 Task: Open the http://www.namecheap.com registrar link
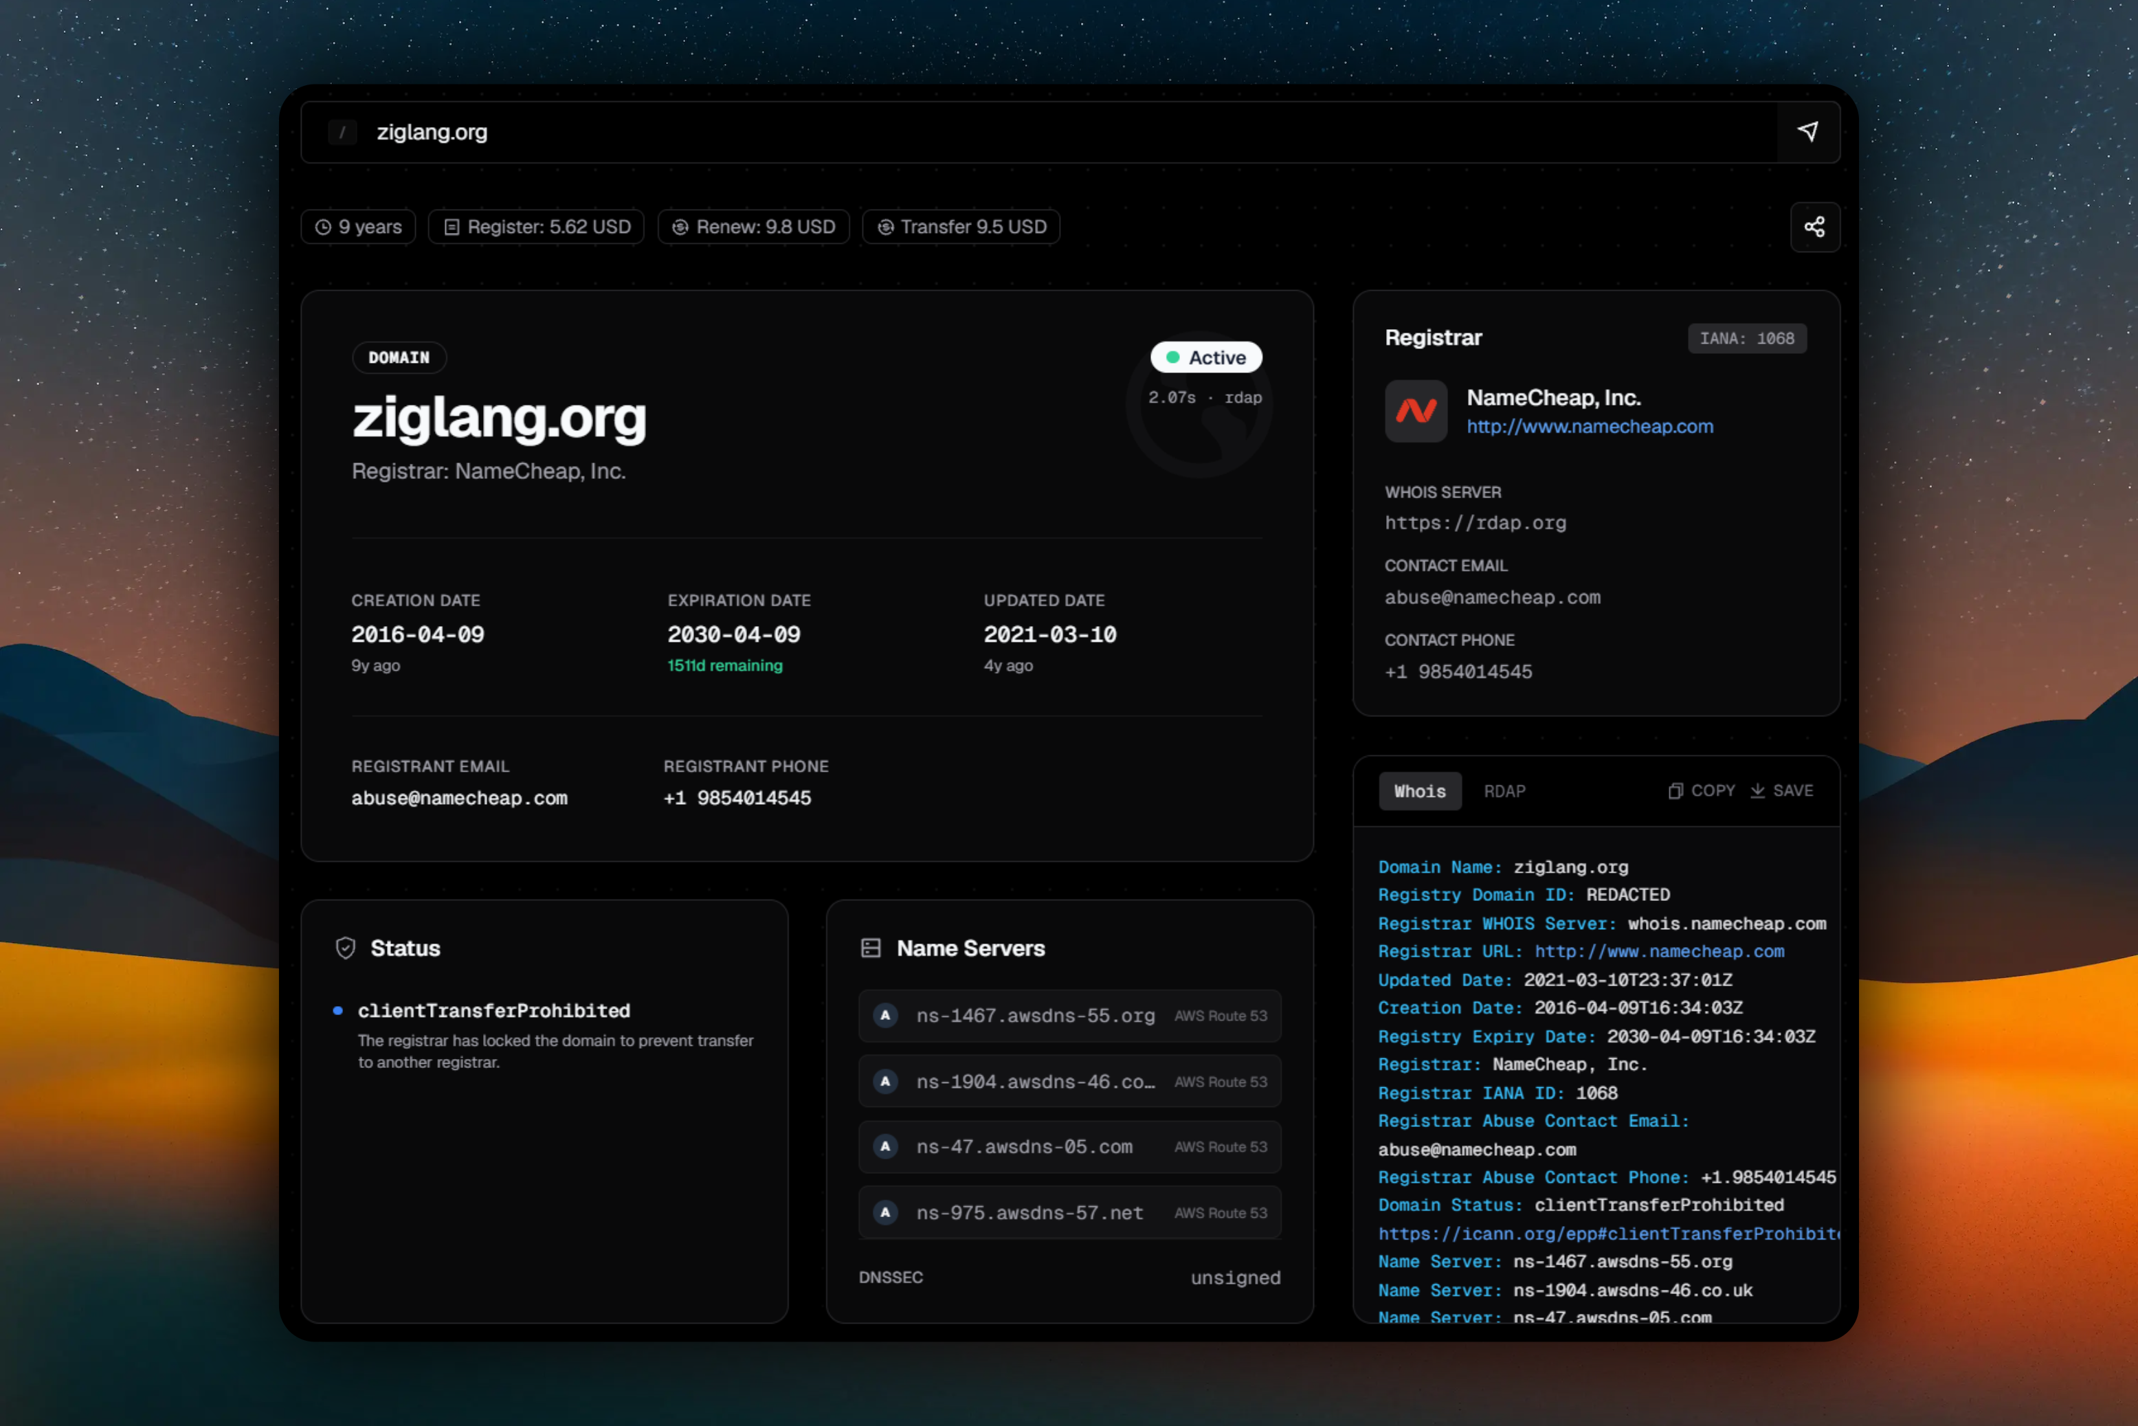click(x=1589, y=427)
